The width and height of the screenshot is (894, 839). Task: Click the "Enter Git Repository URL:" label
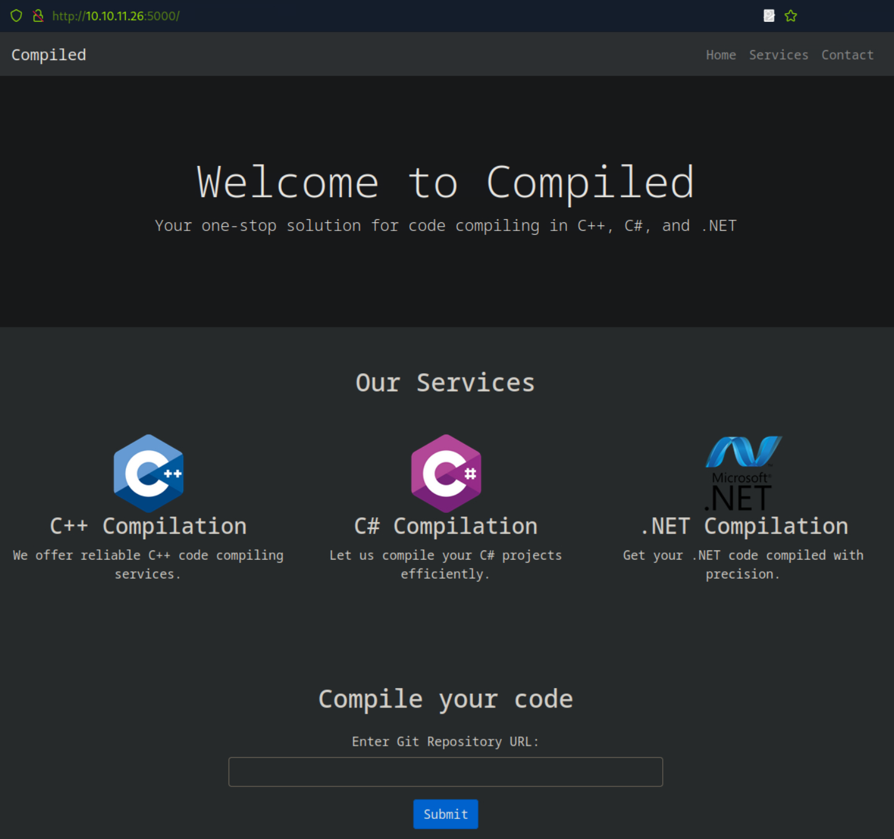coord(445,741)
